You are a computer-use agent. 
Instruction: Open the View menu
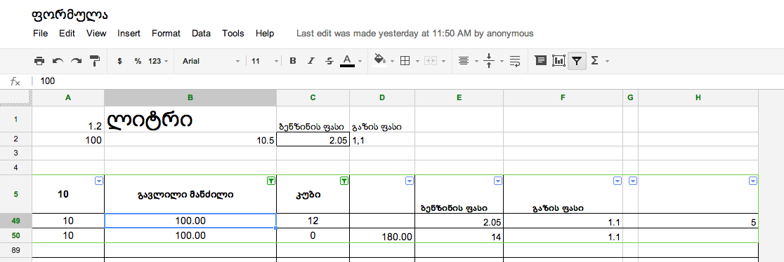tap(96, 34)
